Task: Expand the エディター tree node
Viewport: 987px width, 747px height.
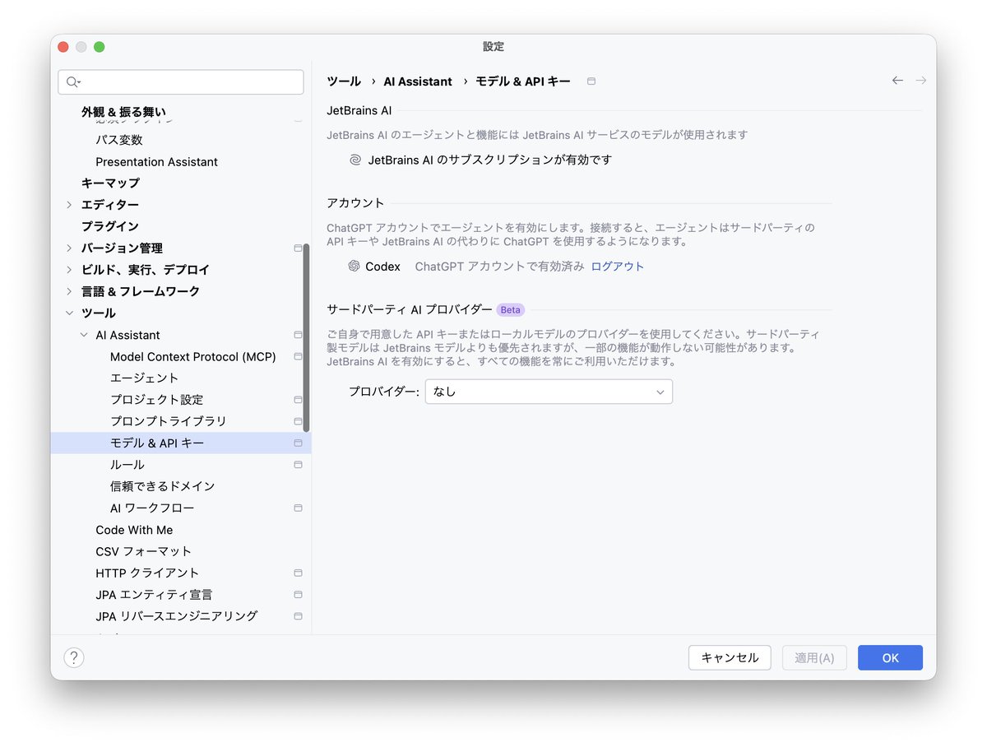Action: tap(69, 205)
